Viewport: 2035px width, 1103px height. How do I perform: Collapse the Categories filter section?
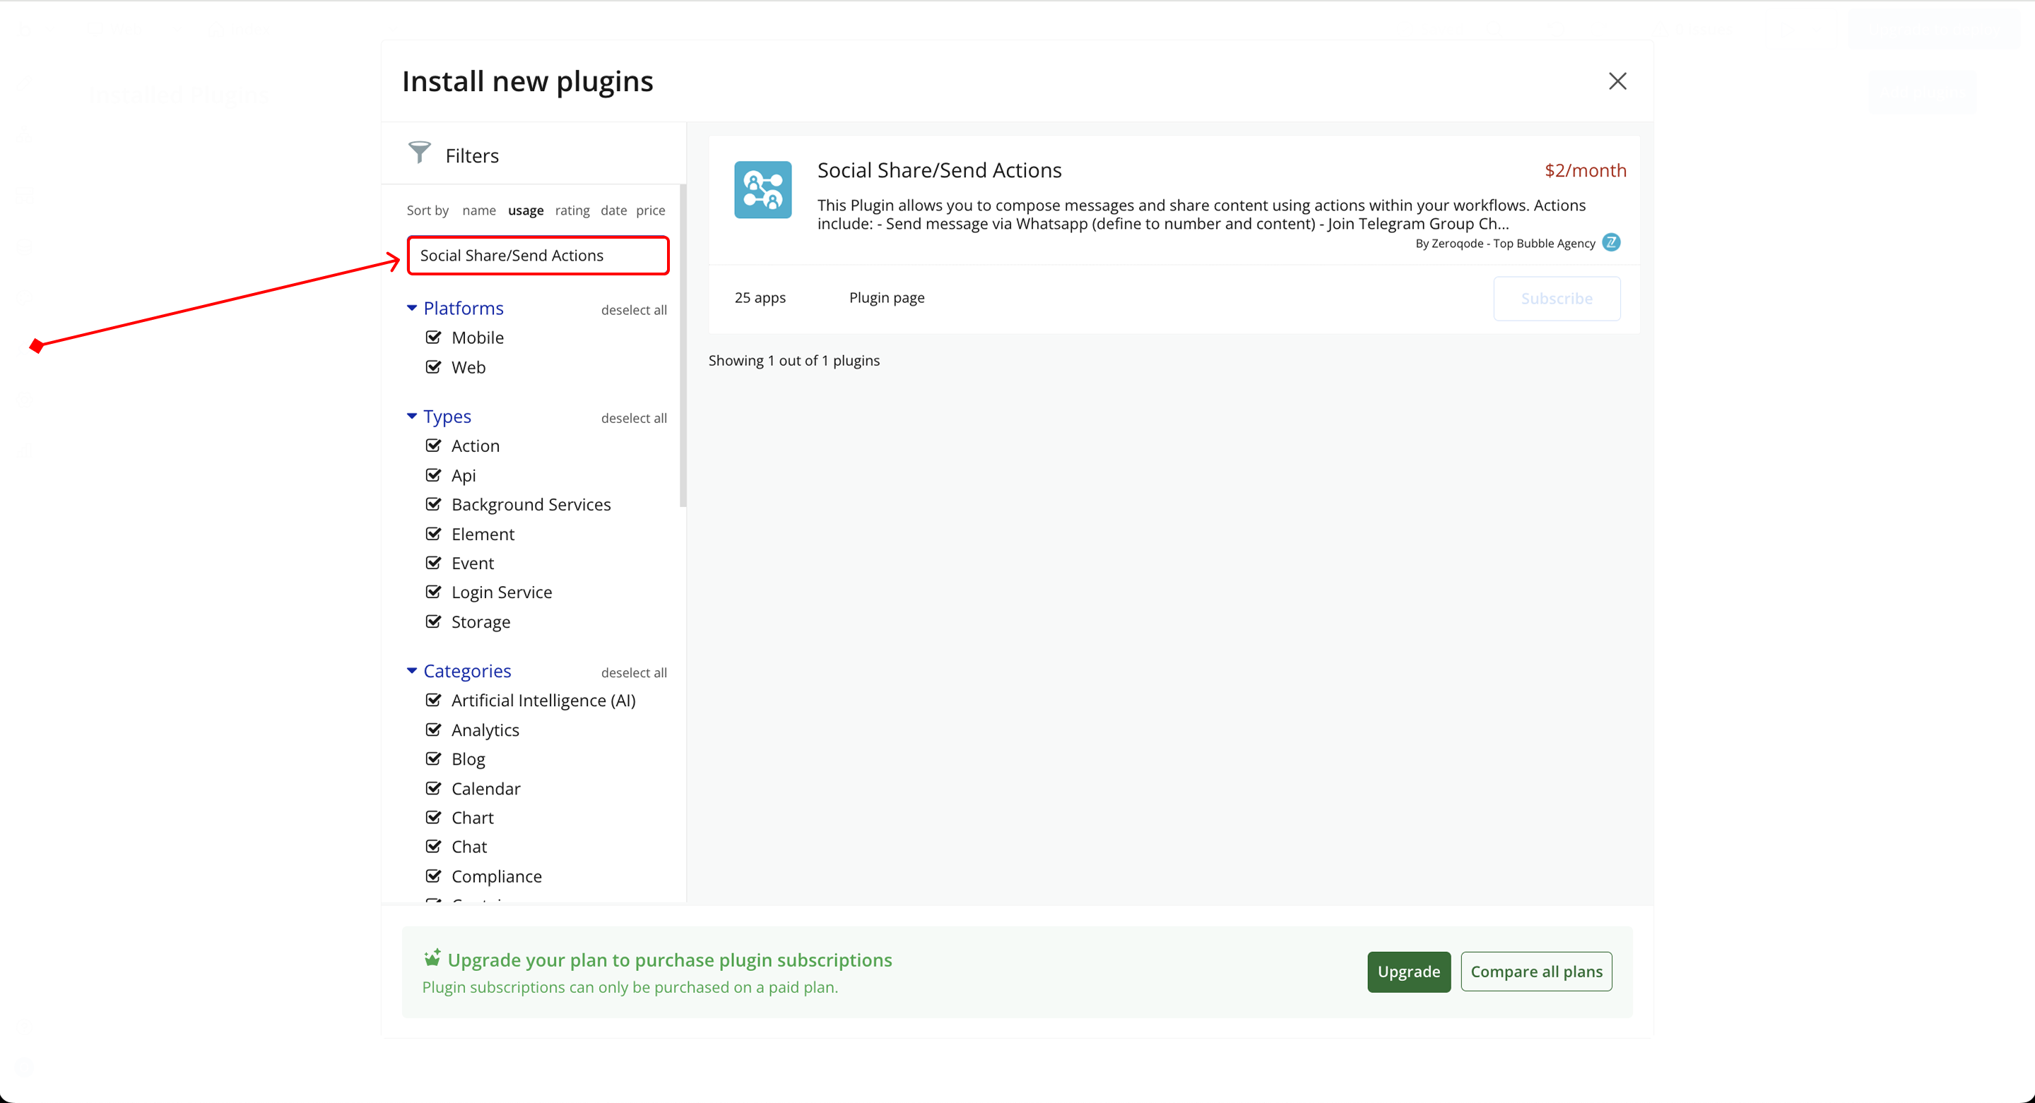(411, 670)
